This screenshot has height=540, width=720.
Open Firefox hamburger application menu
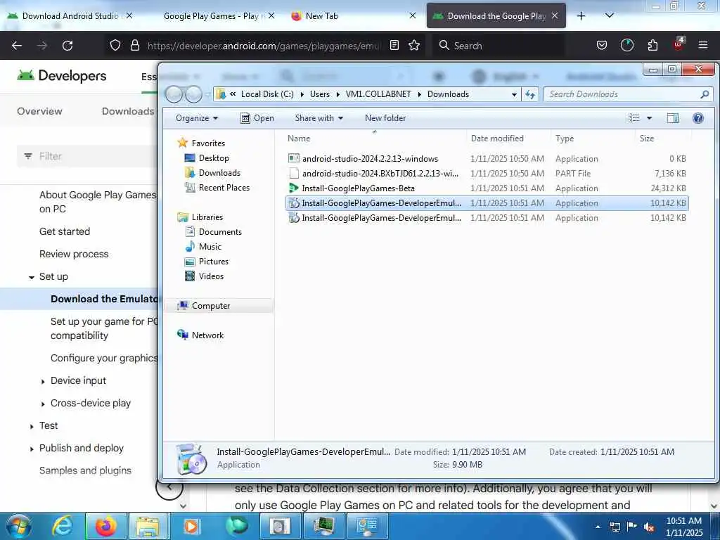703,46
